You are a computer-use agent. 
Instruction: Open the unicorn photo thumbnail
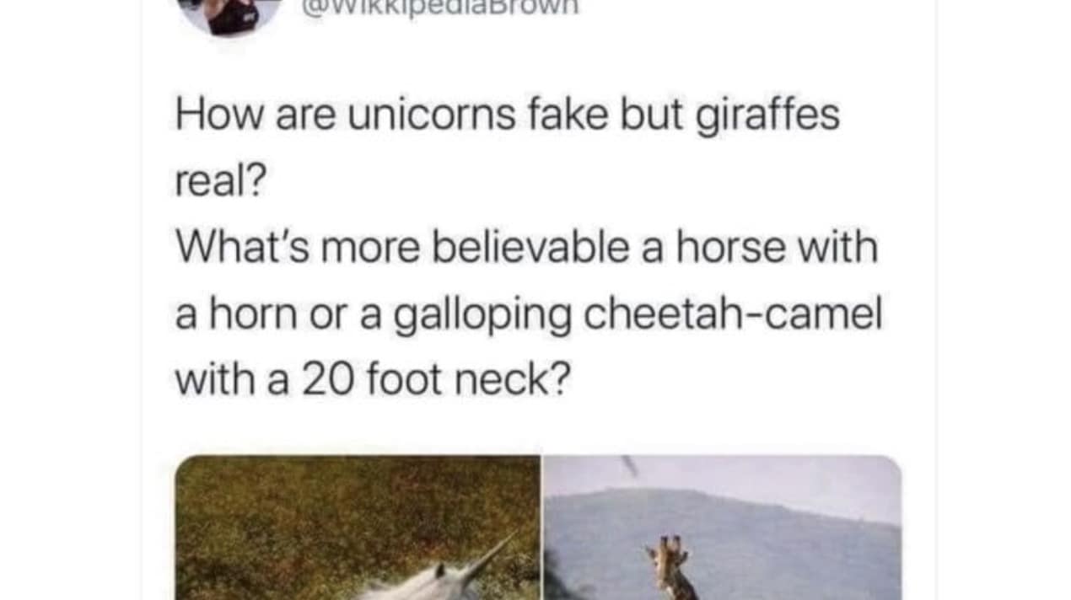click(358, 528)
